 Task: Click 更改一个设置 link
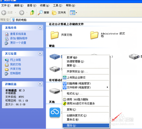click(18, 43)
